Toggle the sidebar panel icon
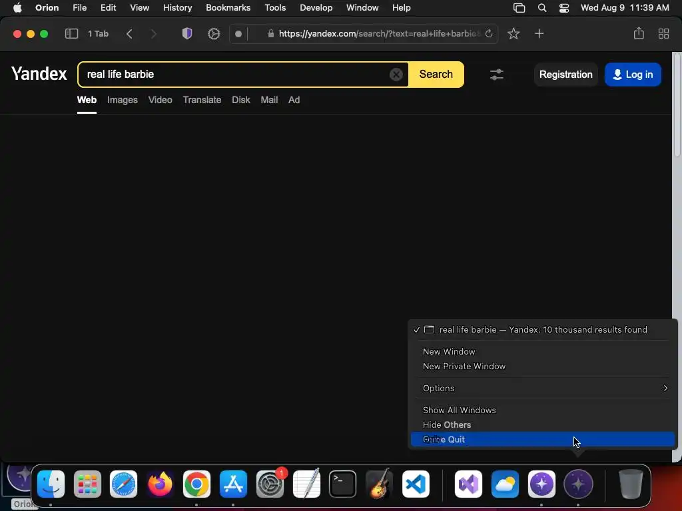 click(71, 33)
